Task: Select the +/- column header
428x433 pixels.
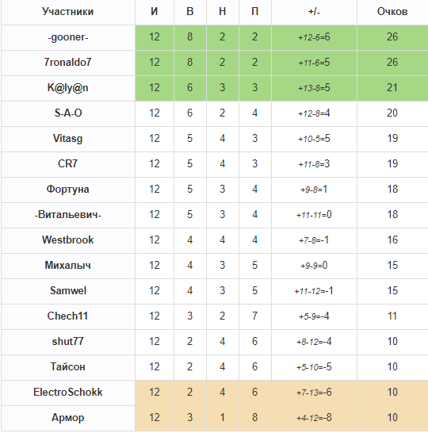Action: coord(314,12)
